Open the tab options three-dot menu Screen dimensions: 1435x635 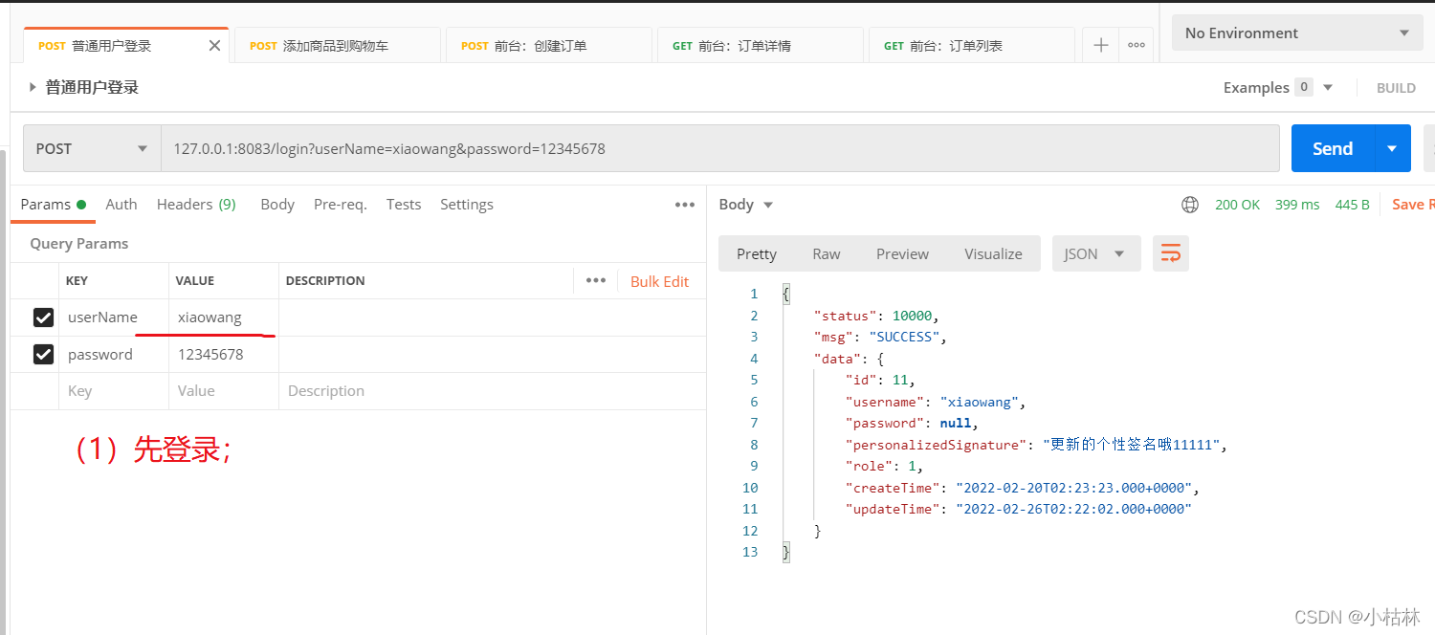(1137, 45)
